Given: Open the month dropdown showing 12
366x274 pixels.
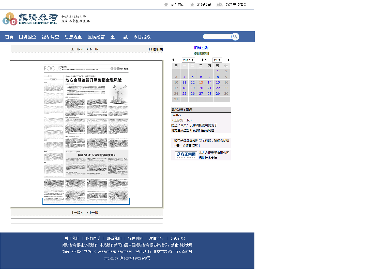Looking at the screenshot, I should pyautogui.click(x=217, y=60).
